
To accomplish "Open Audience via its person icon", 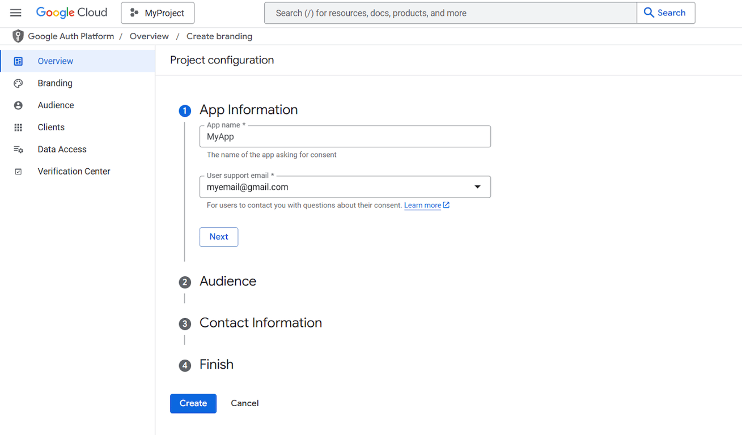I will [19, 105].
